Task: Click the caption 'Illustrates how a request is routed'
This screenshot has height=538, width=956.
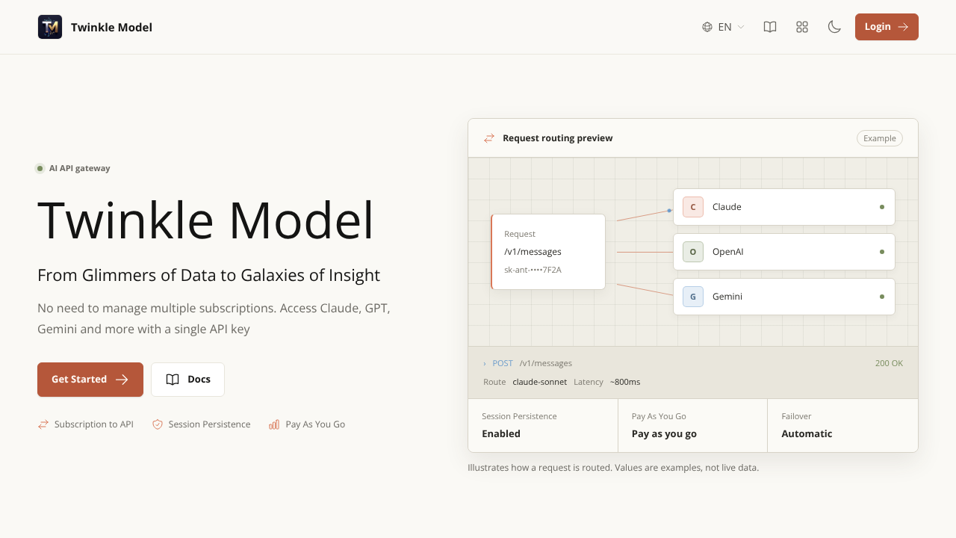Action: (x=613, y=468)
